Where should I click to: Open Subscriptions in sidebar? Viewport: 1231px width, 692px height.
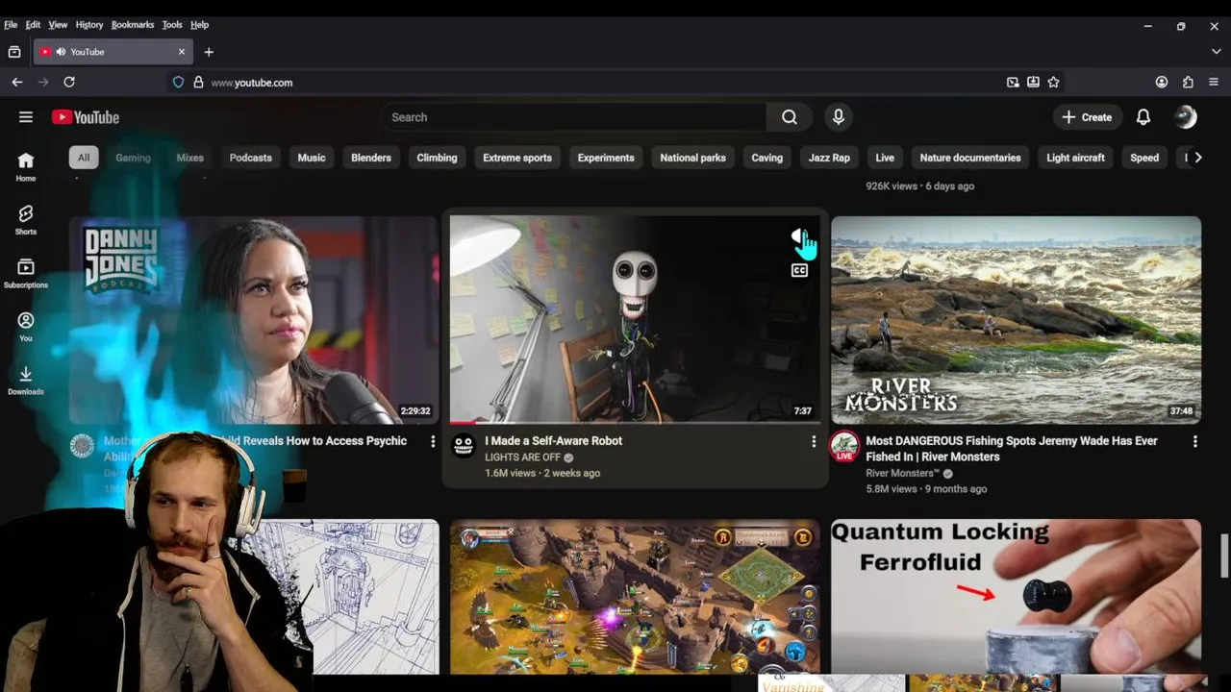pyautogui.click(x=26, y=273)
